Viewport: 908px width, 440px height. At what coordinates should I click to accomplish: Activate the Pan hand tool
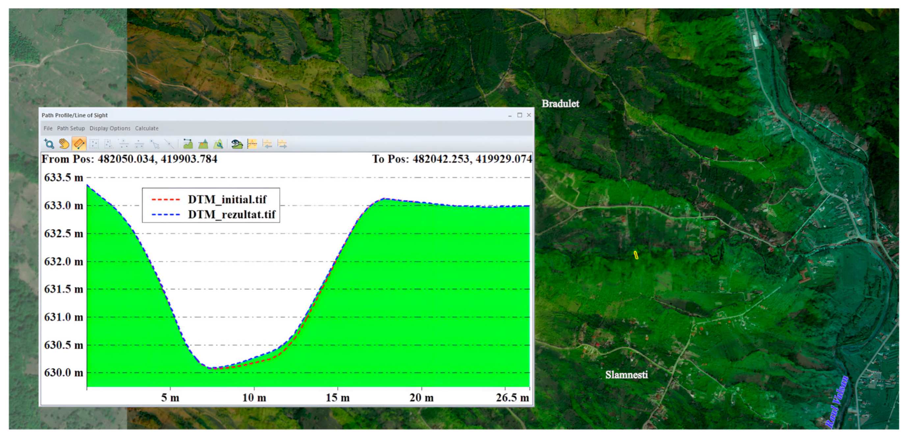[64, 144]
